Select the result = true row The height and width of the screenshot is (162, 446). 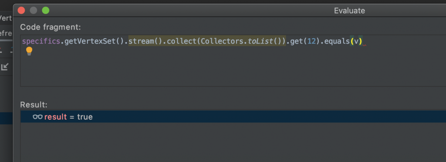click(x=233, y=116)
